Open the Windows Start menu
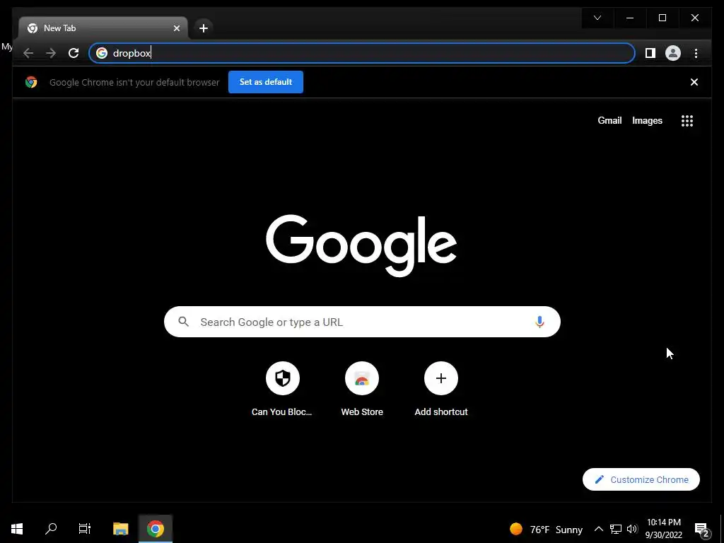Screen dimensions: 724x543 pos(17,529)
